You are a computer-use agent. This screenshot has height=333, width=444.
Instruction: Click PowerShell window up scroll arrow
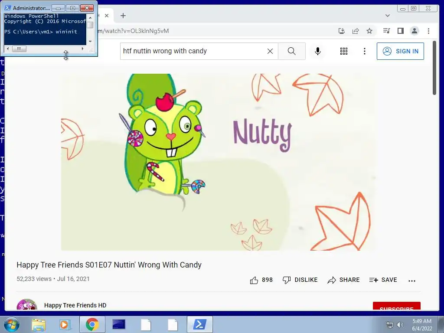click(x=90, y=17)
